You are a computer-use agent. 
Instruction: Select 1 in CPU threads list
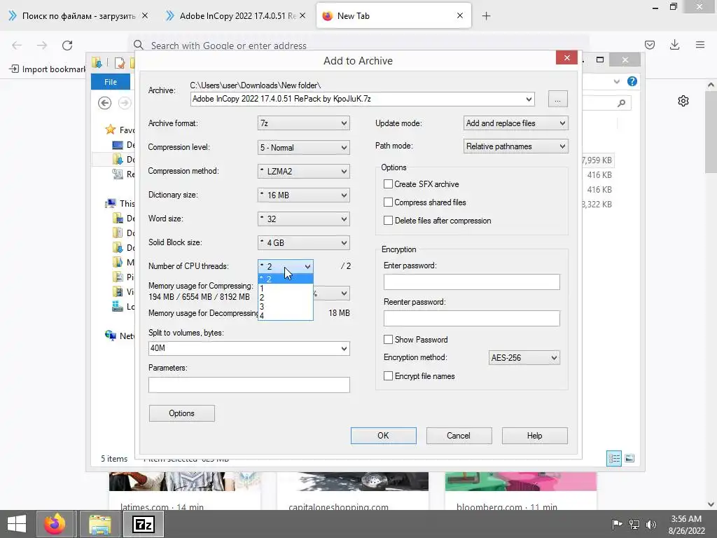pyautogui.click(x=286, y=288)
